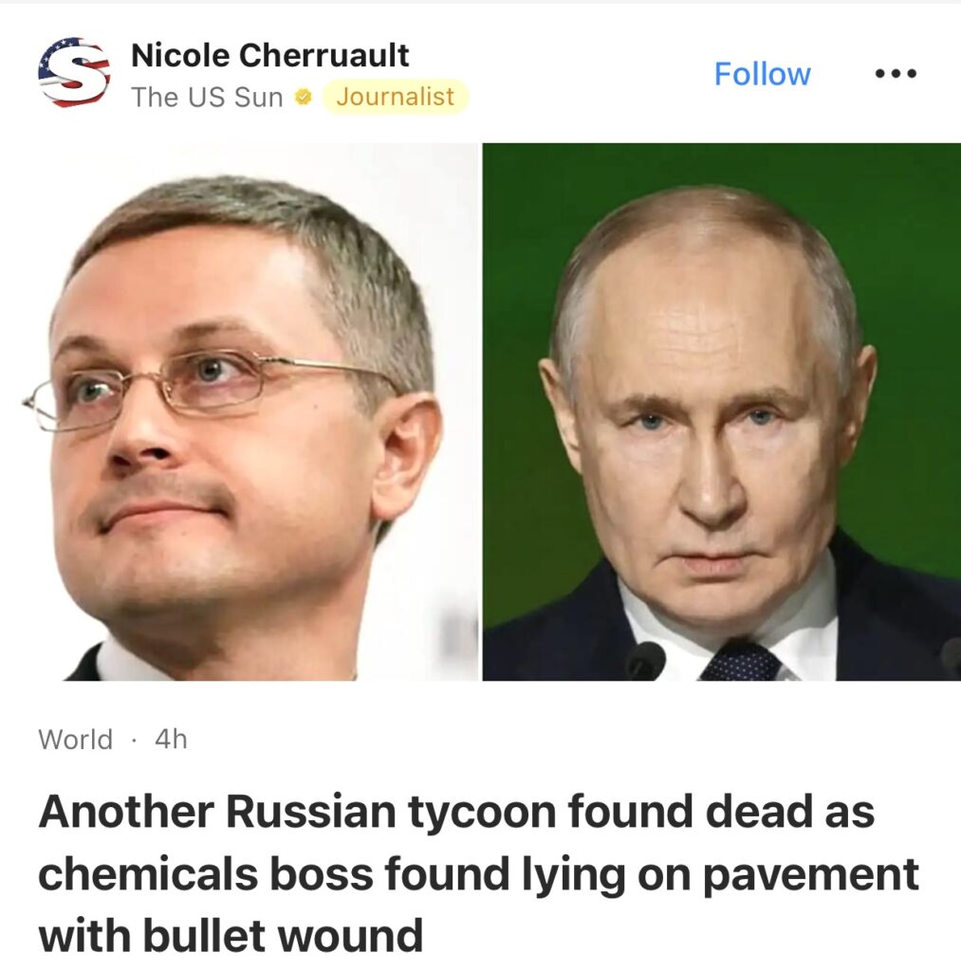Tap headline ending 'with bullet wound'
Viewport: 961px width, 971px height.
231,936
